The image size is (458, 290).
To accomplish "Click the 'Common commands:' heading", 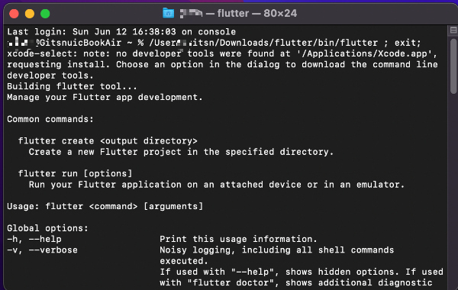I will point(50,119).
